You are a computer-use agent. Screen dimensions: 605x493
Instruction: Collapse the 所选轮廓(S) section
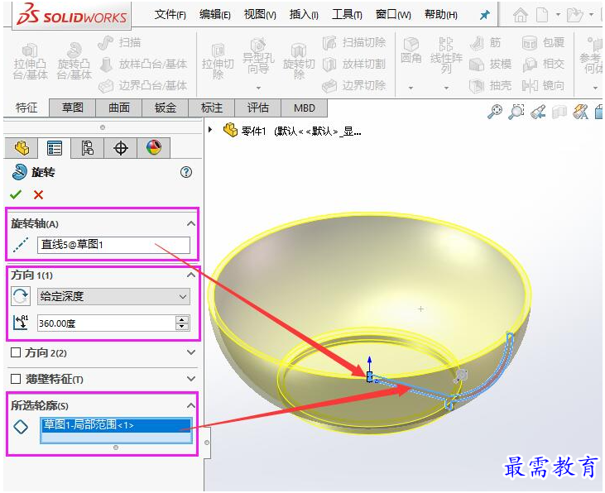point(191,405)
